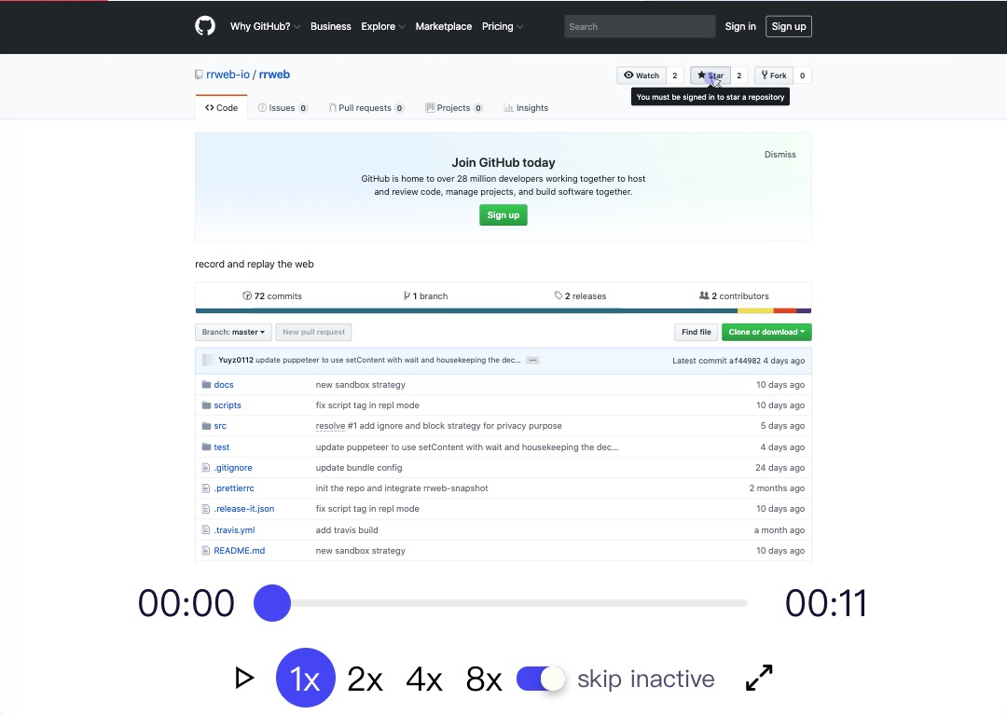
Task: Open the Explore dropdown menu
Action: 383,26
